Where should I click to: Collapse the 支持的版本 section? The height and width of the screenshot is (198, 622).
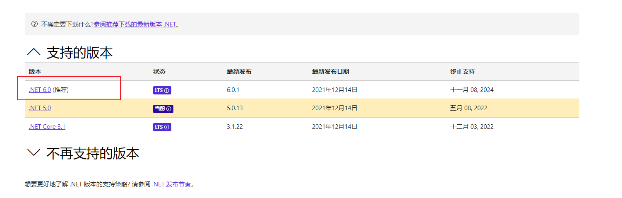(34, 53)
